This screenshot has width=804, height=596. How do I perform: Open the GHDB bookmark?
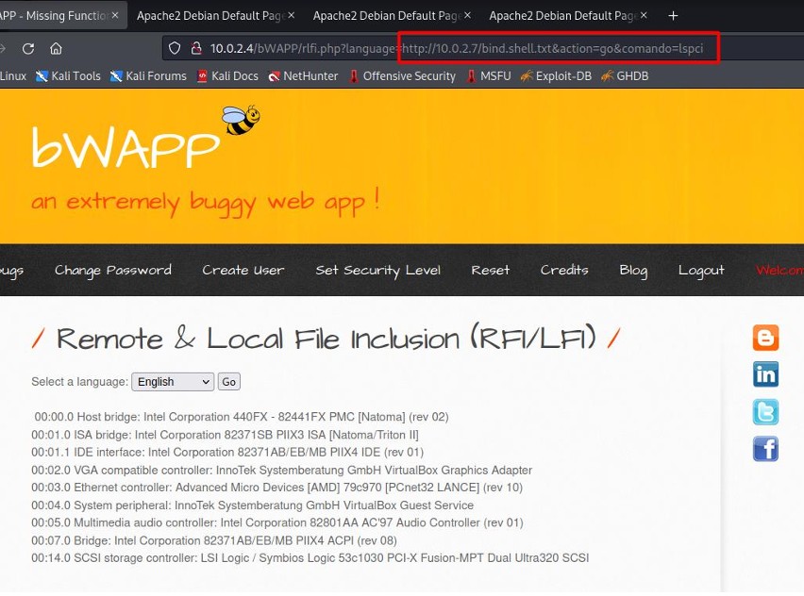pos(625,76)
